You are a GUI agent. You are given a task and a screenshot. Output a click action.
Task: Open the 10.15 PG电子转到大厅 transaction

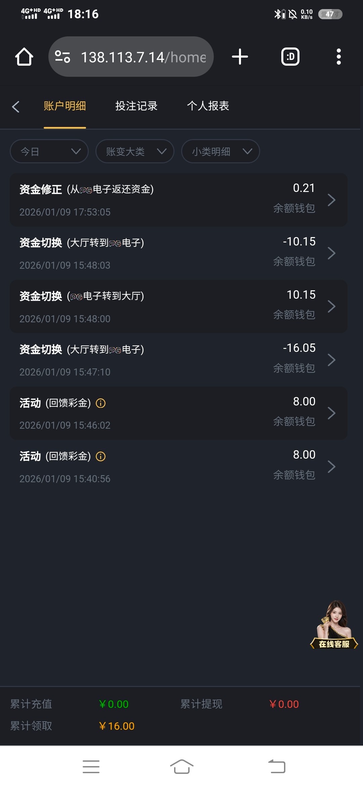click(178, 306)
